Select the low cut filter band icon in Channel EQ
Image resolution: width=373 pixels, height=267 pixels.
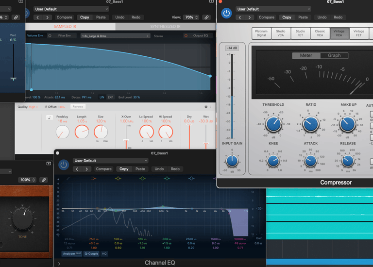click(69, 179)
